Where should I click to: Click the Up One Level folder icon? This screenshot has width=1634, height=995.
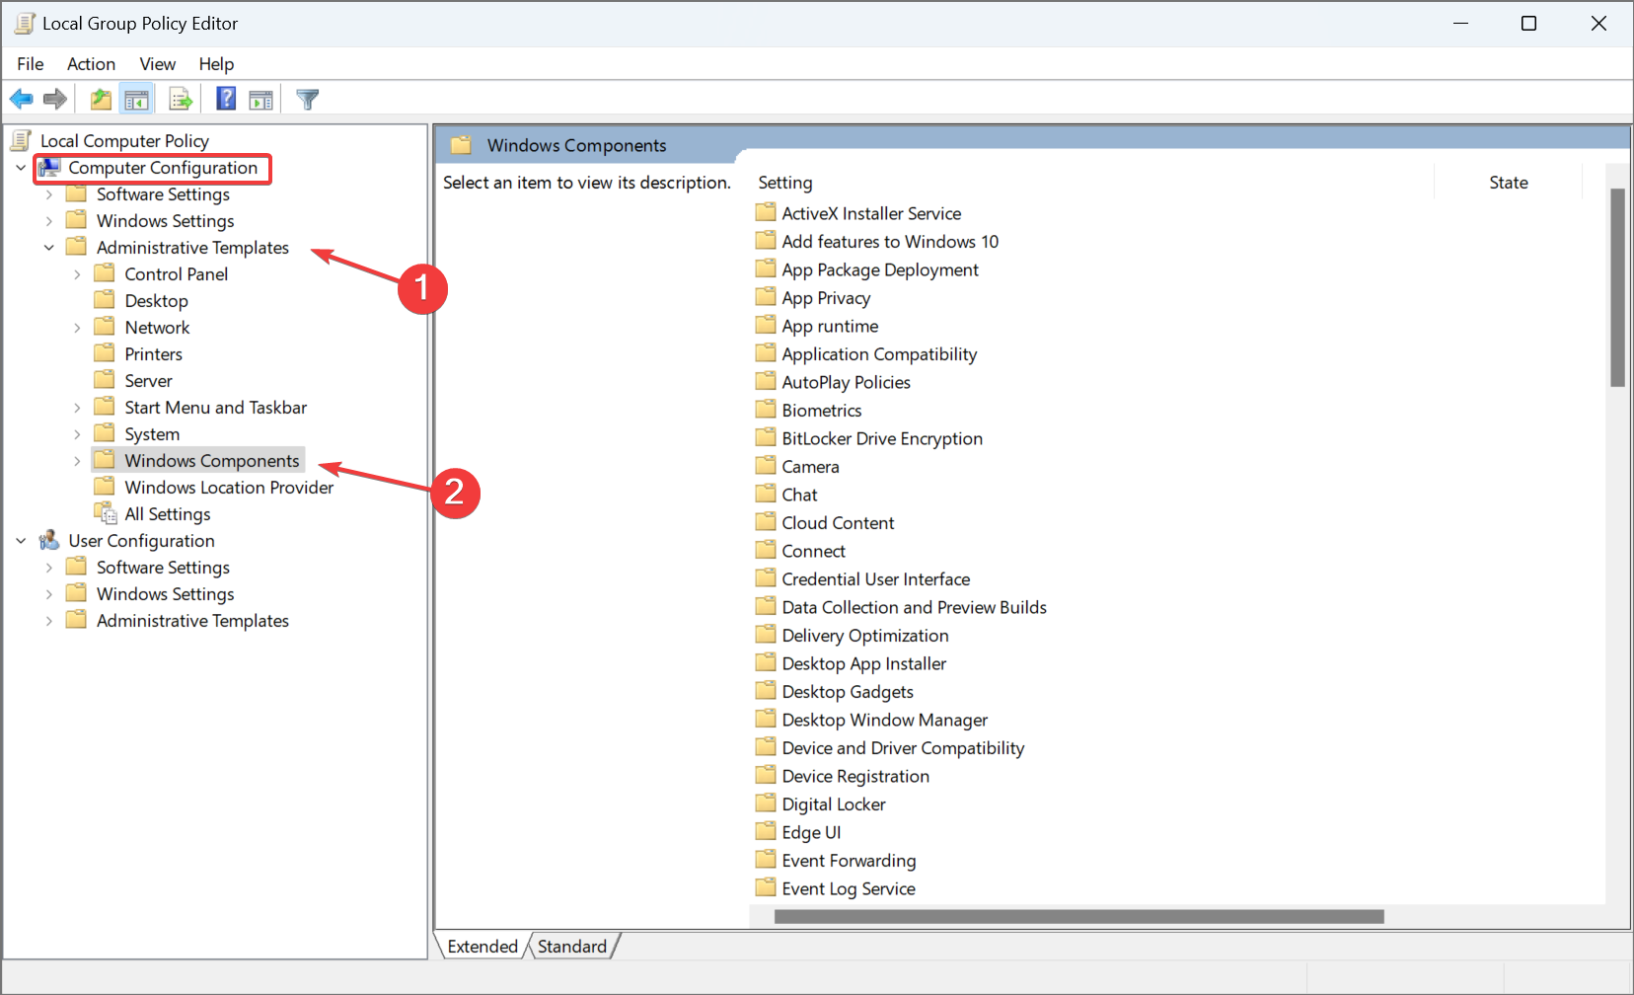[x=101, y=99]
